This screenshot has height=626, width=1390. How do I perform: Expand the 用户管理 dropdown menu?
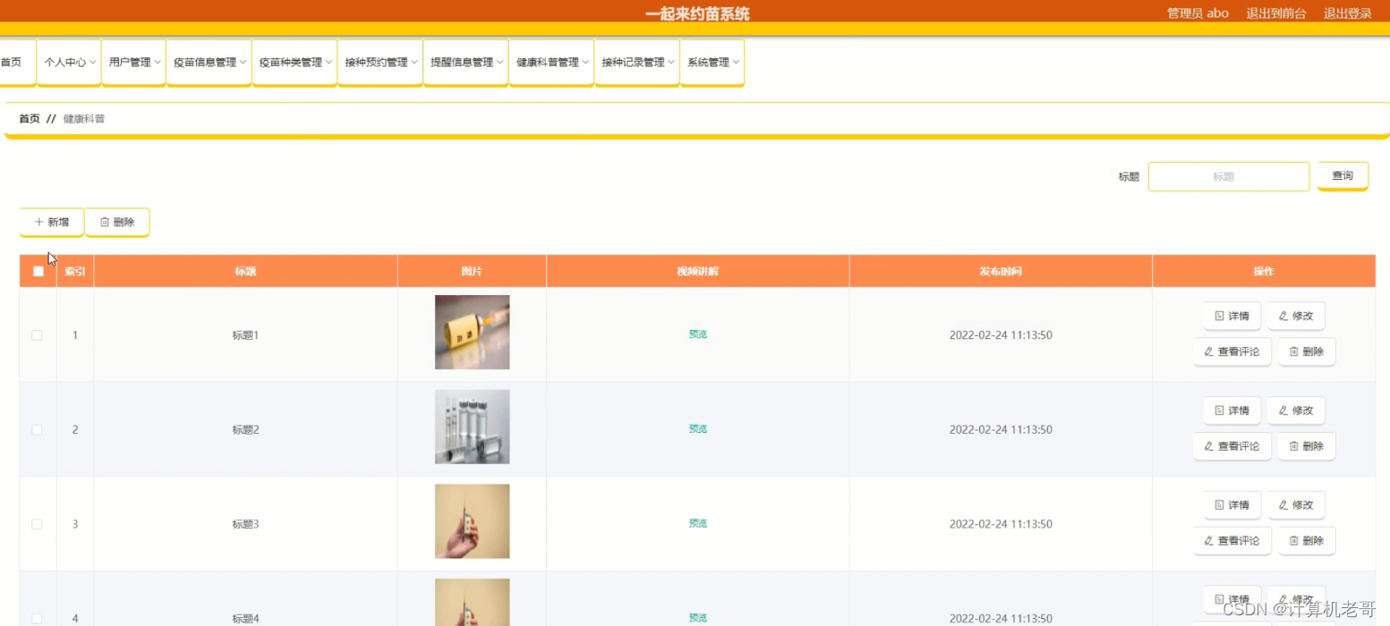pyautogui.click(x=134, y=63)
